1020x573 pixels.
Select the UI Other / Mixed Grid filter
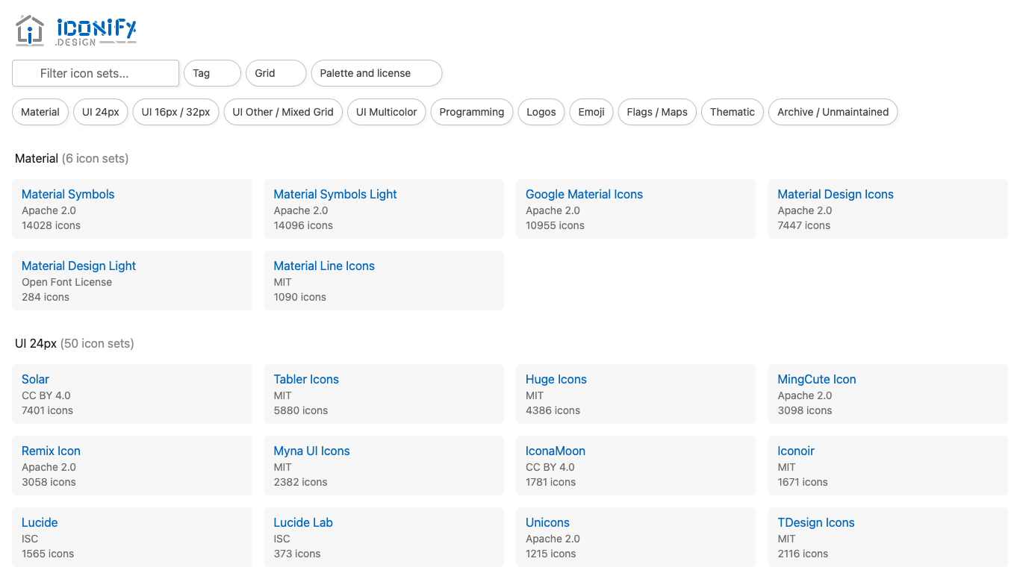point(283,112)
